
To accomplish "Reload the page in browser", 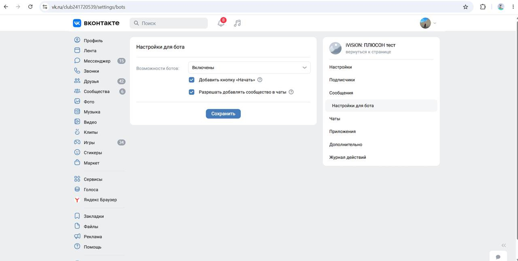I will click(30, 7).
